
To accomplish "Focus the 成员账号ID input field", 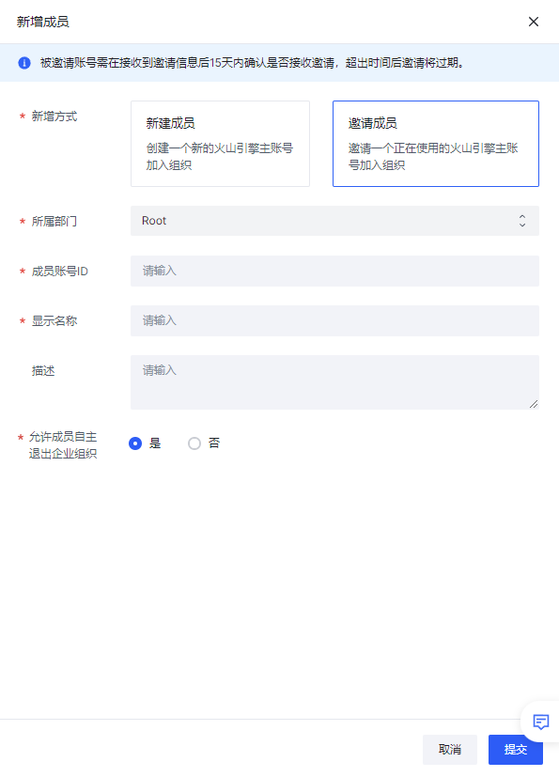I will point(334,272).
